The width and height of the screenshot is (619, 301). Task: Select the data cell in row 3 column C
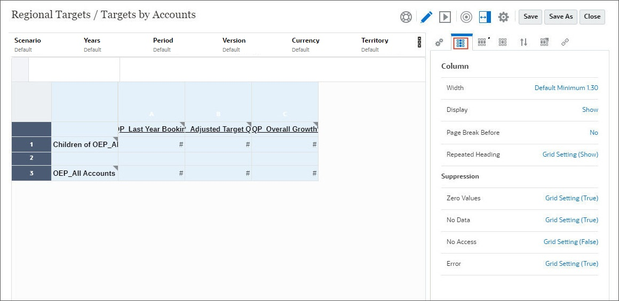pyautogui.click(x=284, y=173)
